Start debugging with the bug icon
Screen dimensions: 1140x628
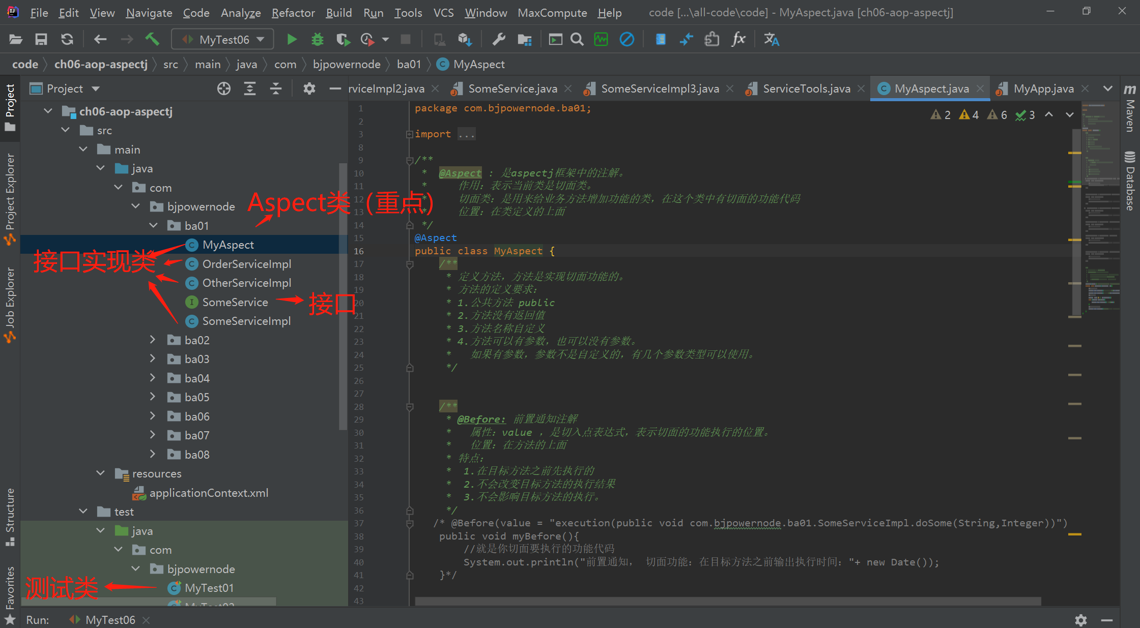coord(317,39)
